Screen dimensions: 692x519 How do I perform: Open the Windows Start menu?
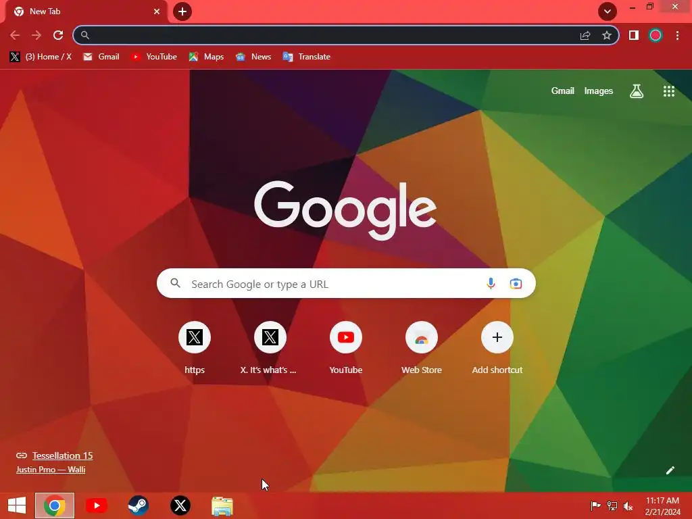(17, 505)
